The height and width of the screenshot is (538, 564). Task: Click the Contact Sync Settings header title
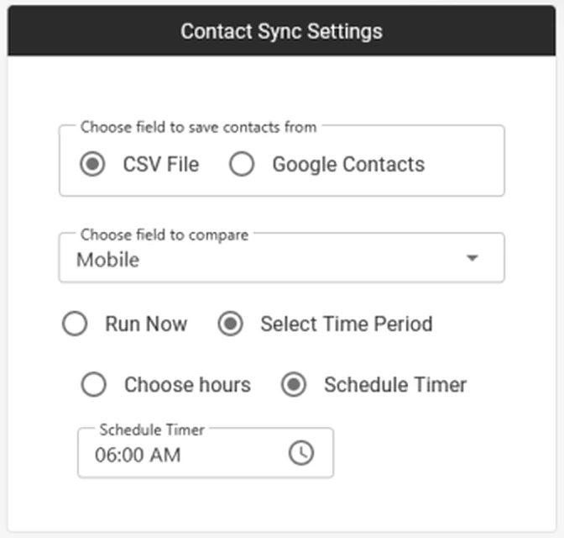pyautogui.click(x=281, y=31)
